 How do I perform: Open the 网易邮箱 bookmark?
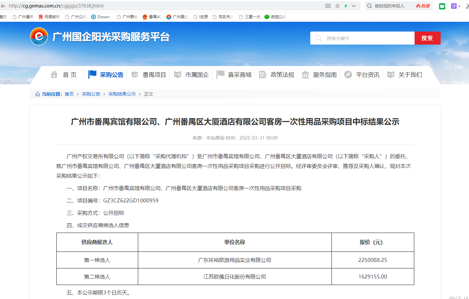click(49, 17)
